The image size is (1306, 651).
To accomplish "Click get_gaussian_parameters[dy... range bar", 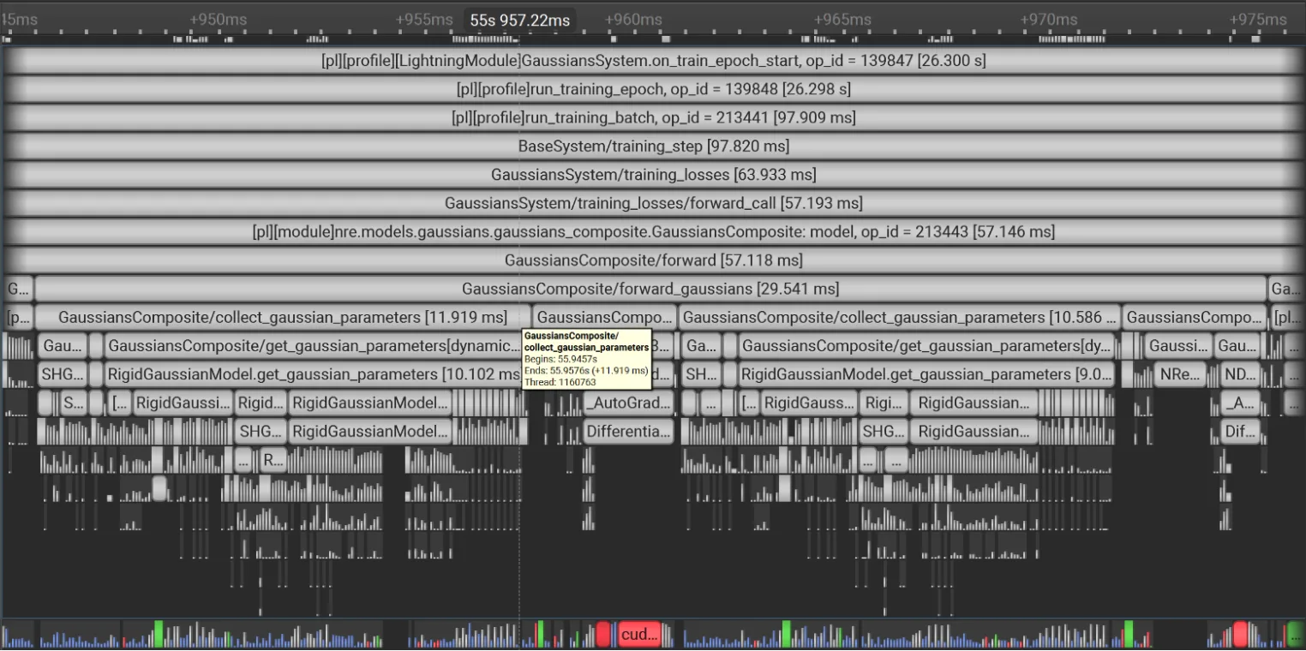I will (927, 346).
